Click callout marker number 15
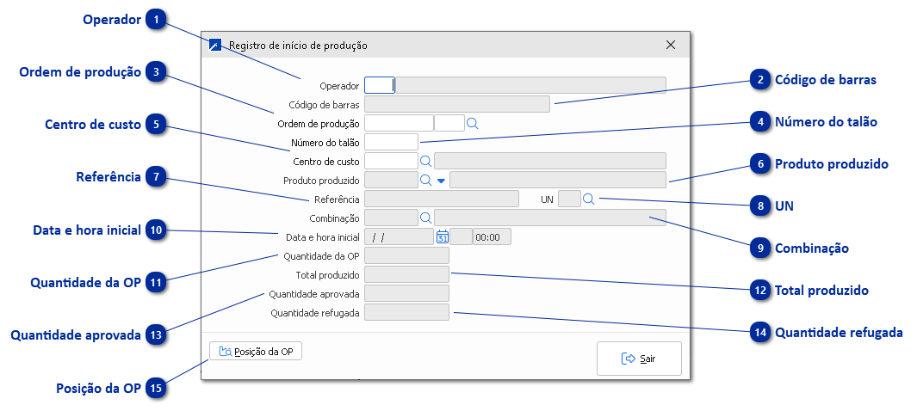The image size is (917, 411). click(156, 389)
